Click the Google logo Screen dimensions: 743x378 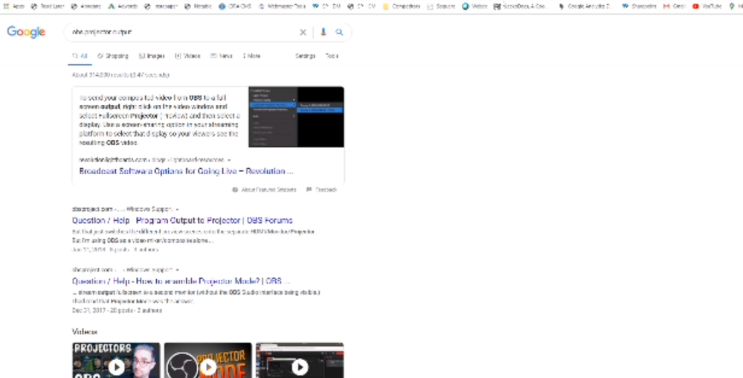pyautogui.click(x=26, y=32)
